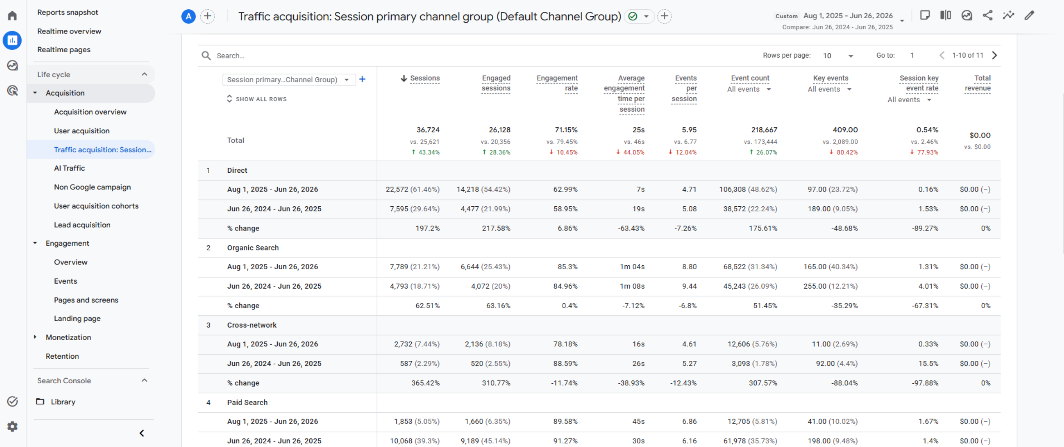Open the annotations note icon

tap(925, 16)
